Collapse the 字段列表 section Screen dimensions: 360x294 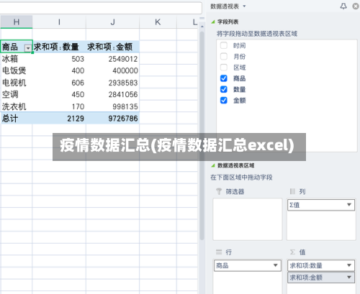tap(213, 22)
